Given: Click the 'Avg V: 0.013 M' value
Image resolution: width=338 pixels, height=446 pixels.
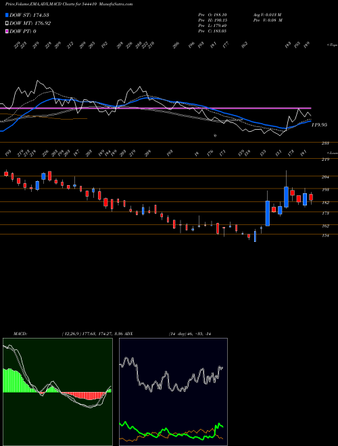Looking at the screenshot, I should click(267, 15).
